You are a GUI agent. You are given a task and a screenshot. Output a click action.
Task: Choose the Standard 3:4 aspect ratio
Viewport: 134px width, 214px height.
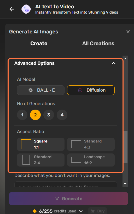point(41,160)
